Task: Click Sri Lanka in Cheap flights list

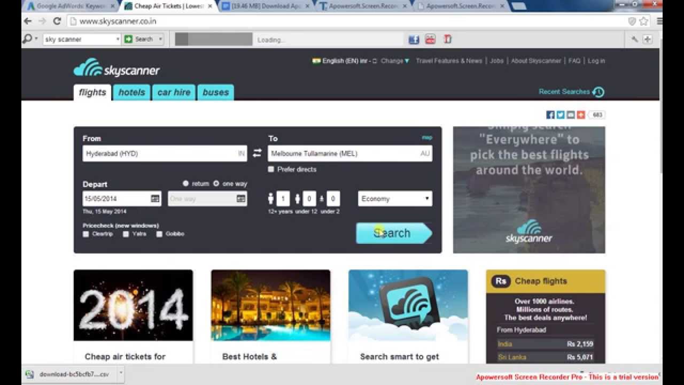Action: 512,357
